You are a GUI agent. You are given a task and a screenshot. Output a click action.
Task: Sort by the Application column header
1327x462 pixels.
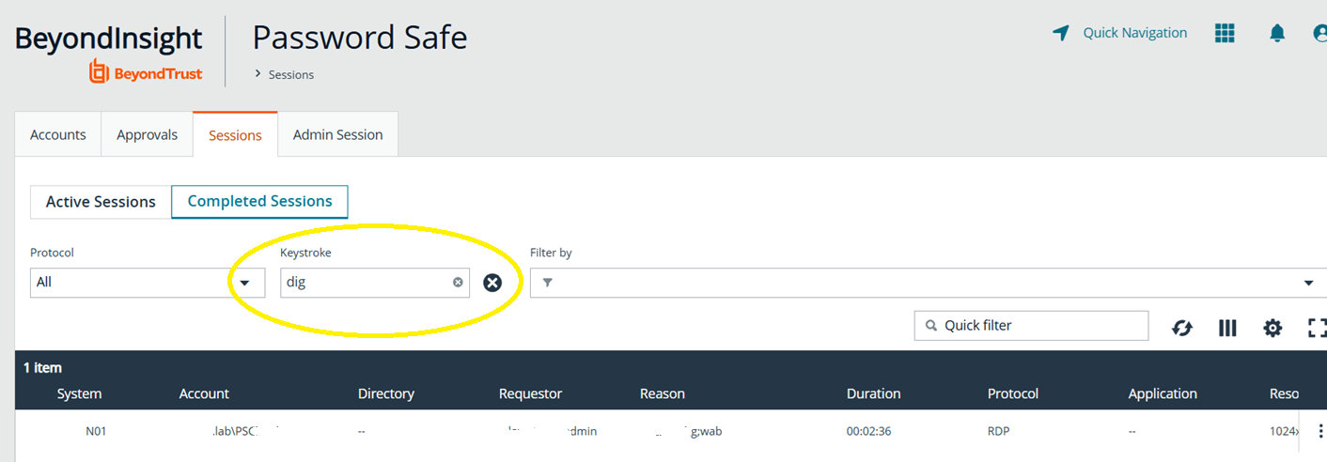click(1163, 393)
